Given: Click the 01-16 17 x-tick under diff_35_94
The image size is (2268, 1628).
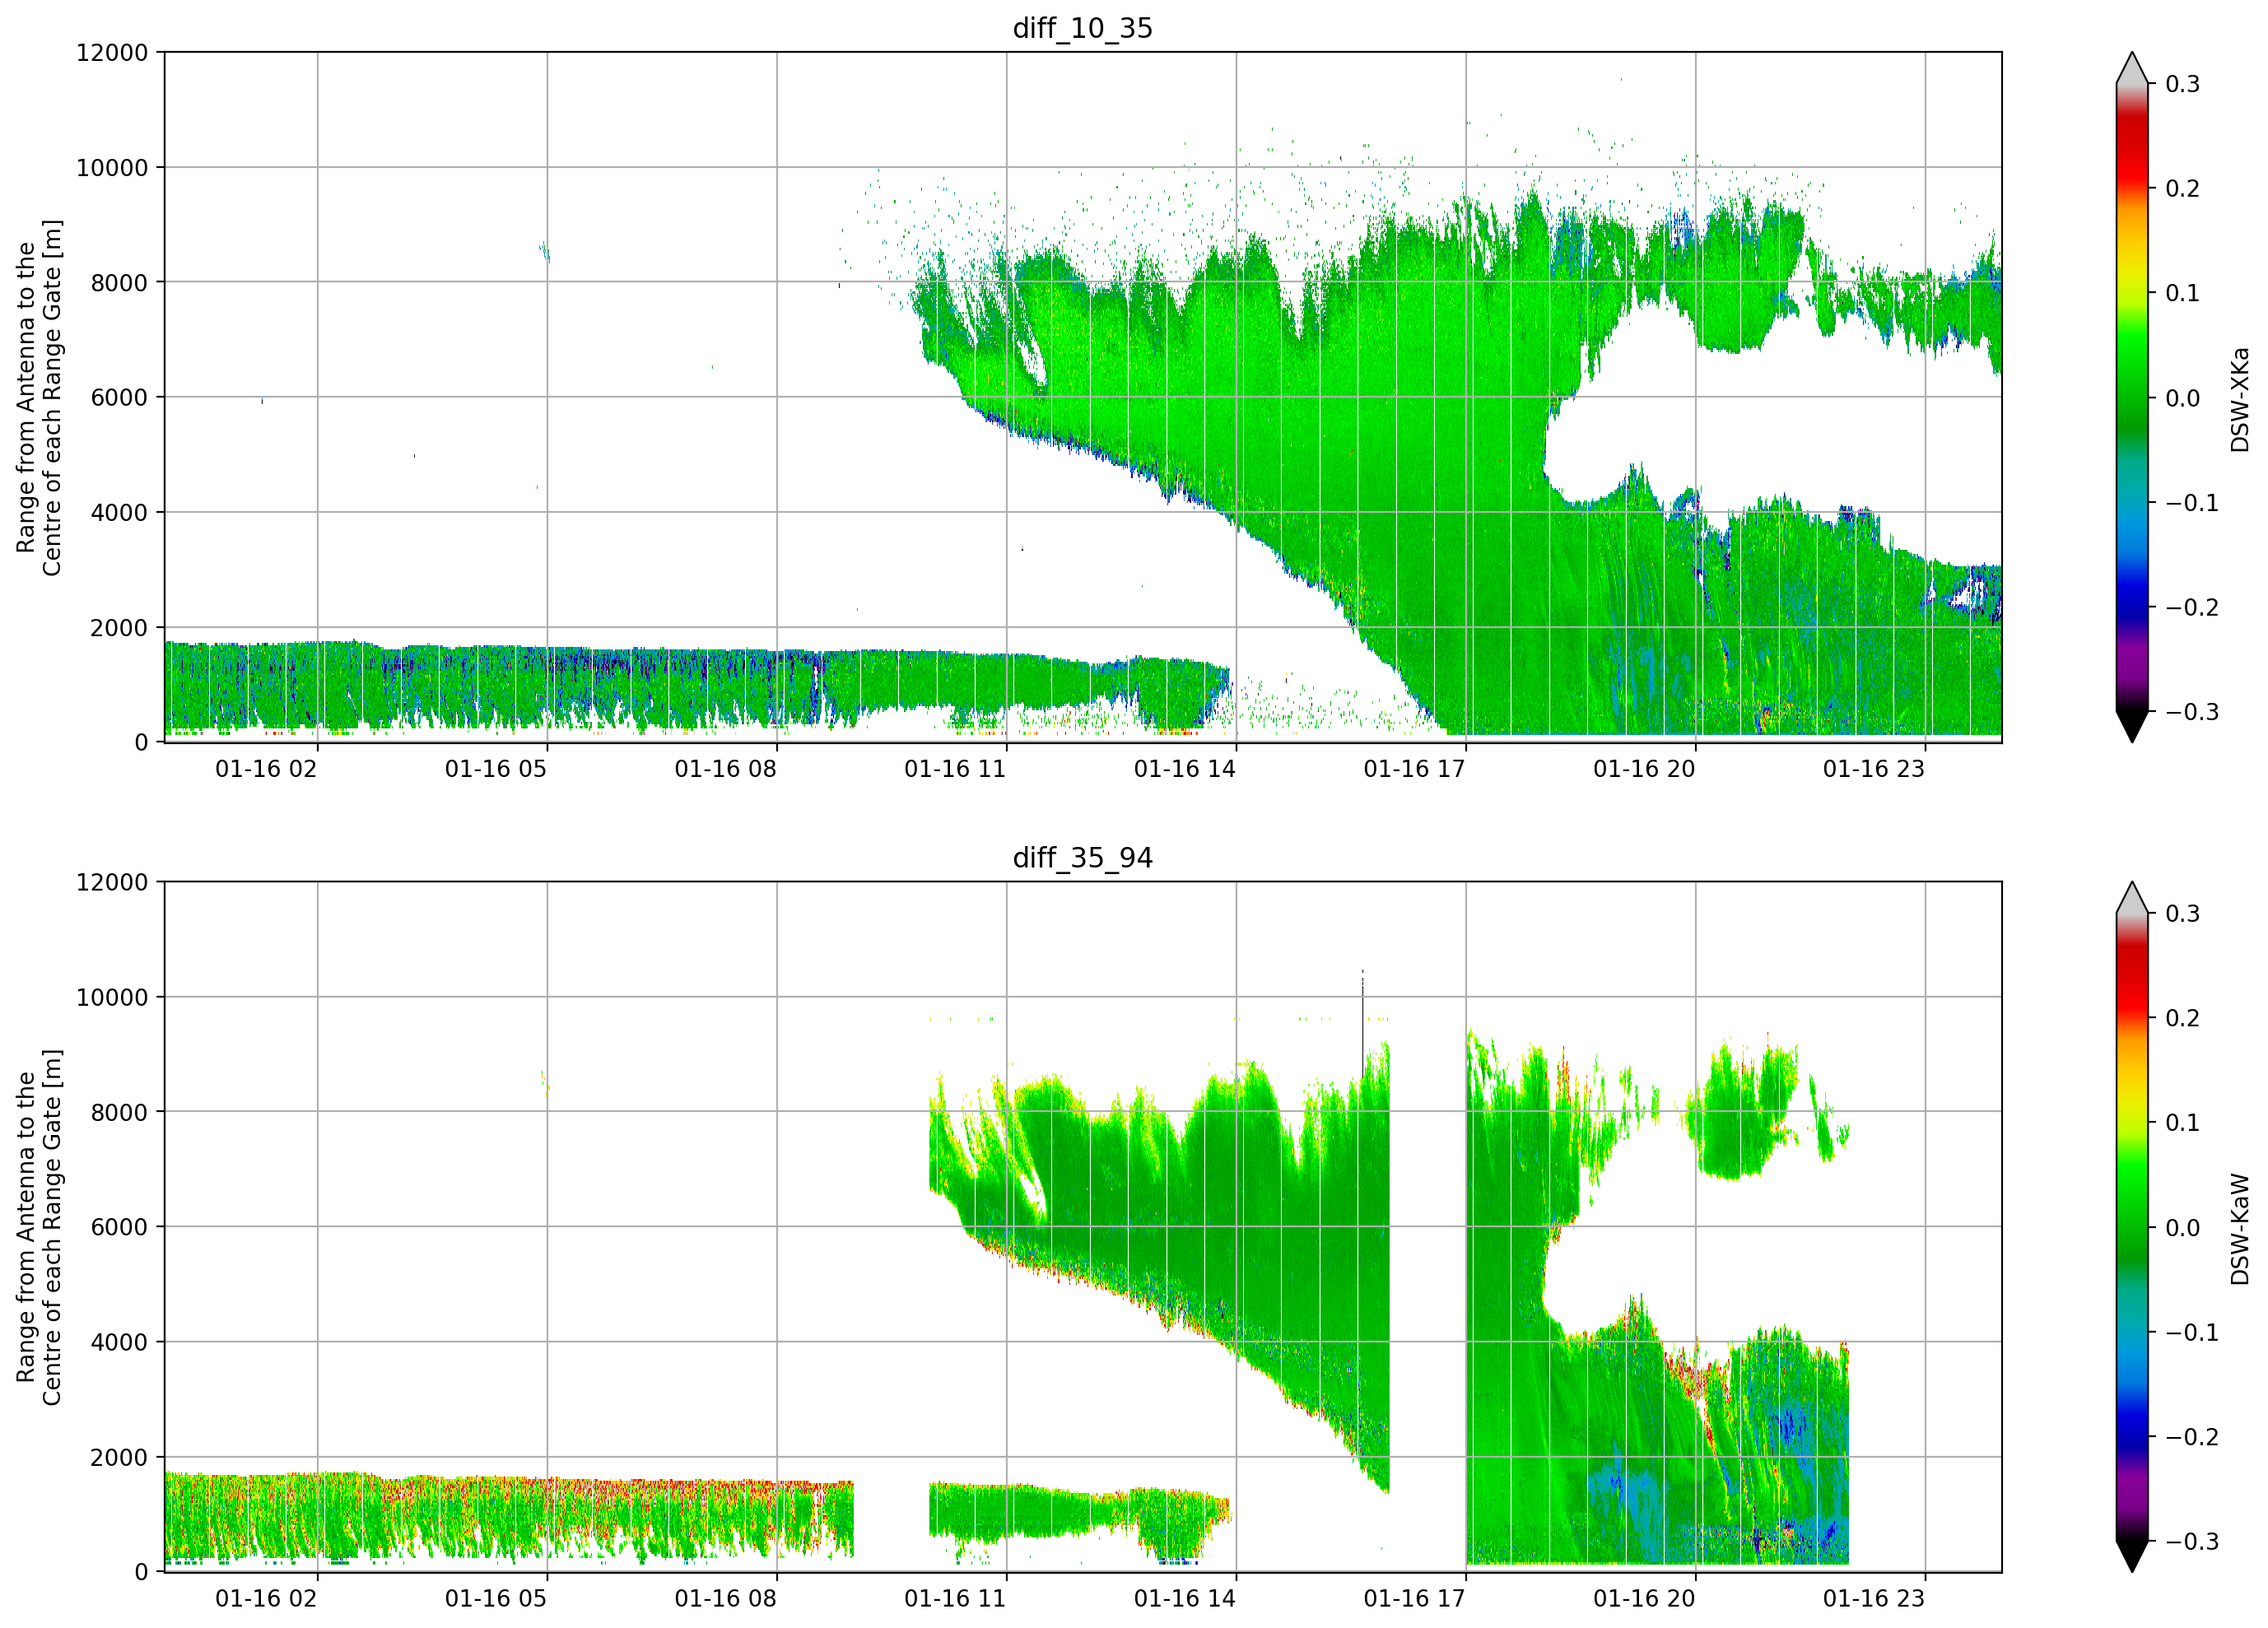Looking at the screenshot, I should click(x=1414, y=1599).
